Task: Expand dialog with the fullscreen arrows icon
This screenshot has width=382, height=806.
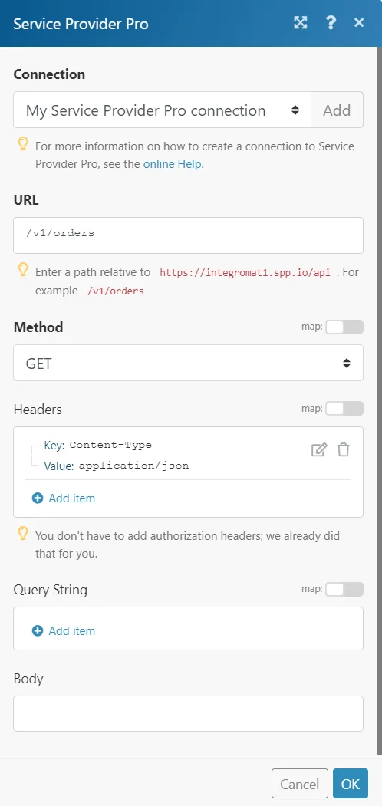Action: [x=300, y=22]
